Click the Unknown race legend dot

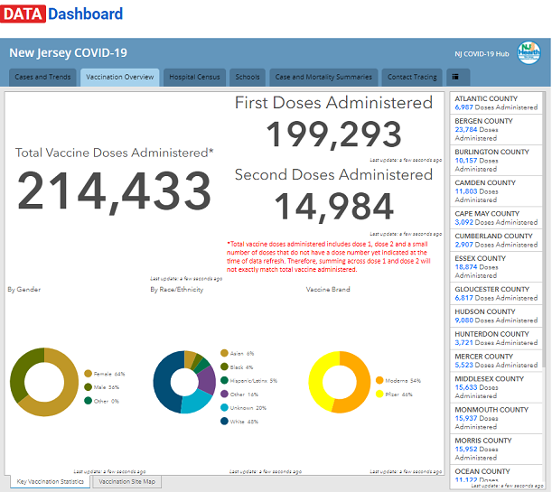coord(223,407)
